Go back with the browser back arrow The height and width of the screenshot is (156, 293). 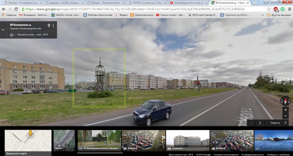tap(3, 9)
